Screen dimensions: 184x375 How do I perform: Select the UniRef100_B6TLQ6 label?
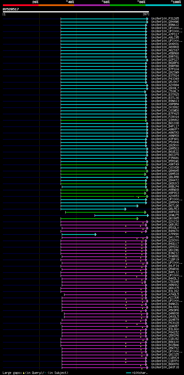(x=165, y=206)
